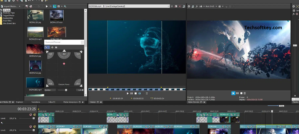
Task: Select Media By Type in the tree
Action: (x=9, y=13)
